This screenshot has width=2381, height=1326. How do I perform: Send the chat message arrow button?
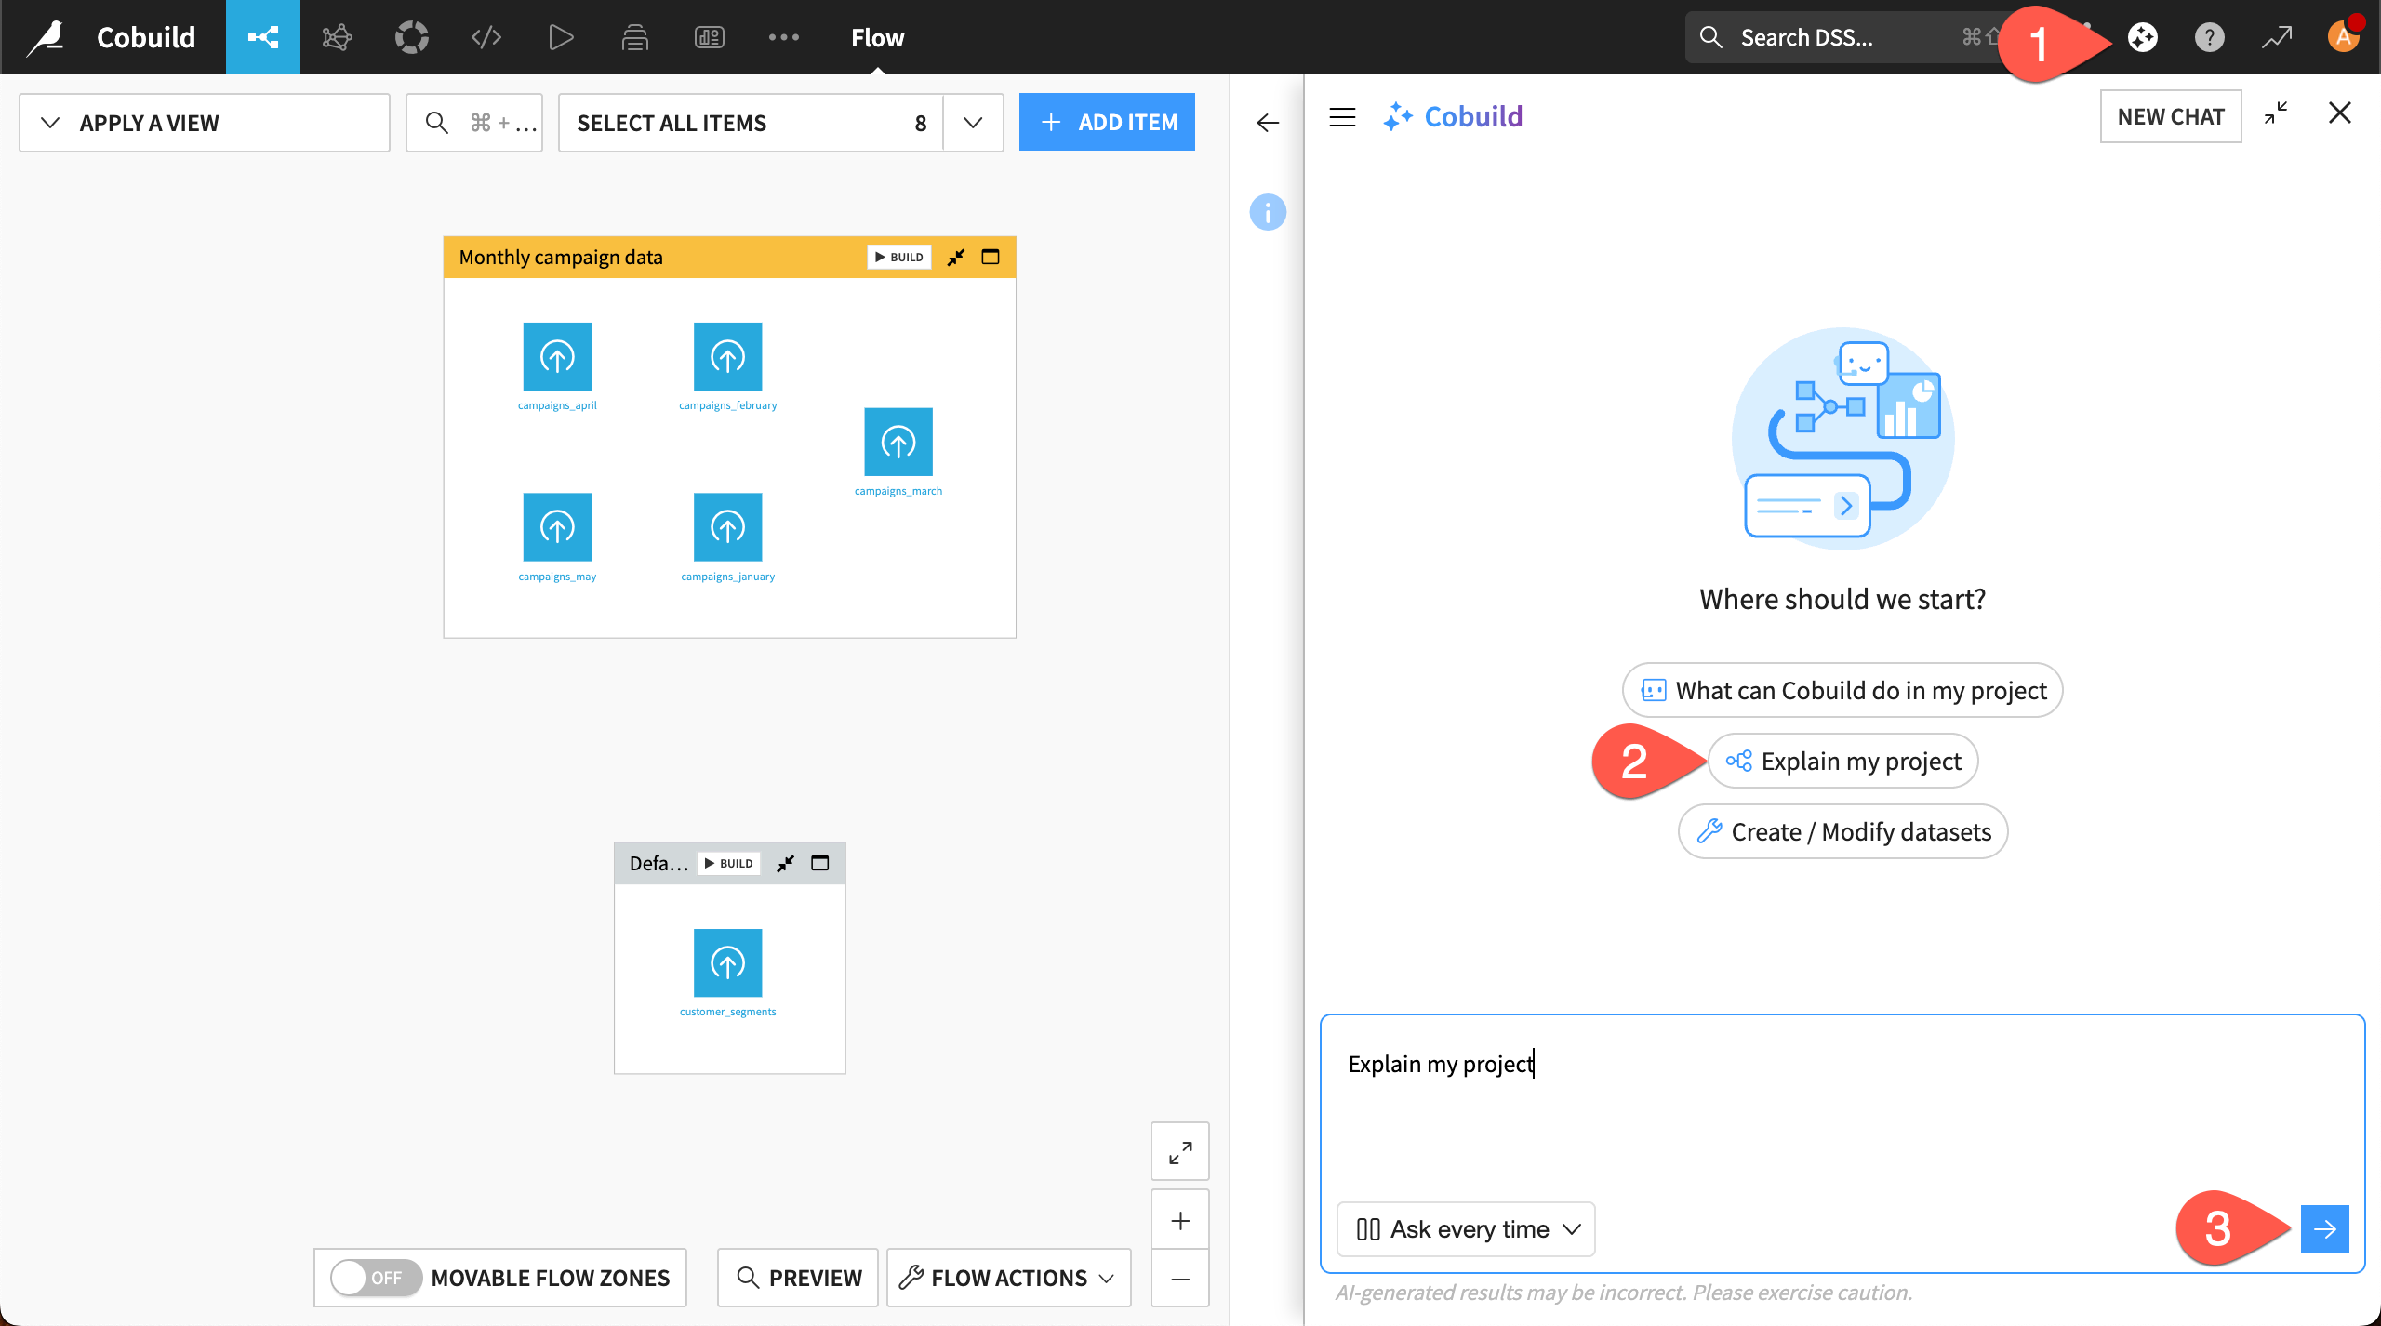coord(2325,1229)
